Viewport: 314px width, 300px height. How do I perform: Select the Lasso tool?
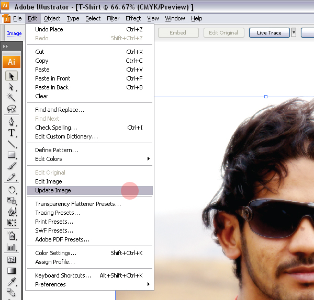pyautogui.click(x=12, y=109)
